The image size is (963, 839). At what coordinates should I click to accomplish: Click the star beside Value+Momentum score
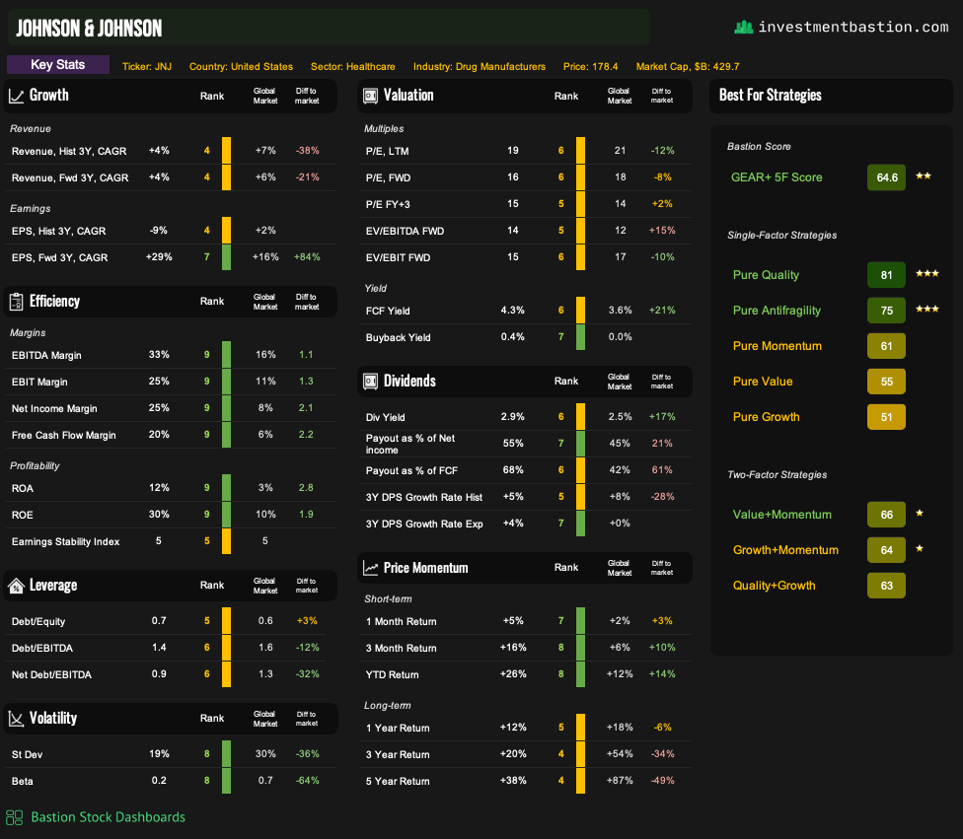(920, 513)
